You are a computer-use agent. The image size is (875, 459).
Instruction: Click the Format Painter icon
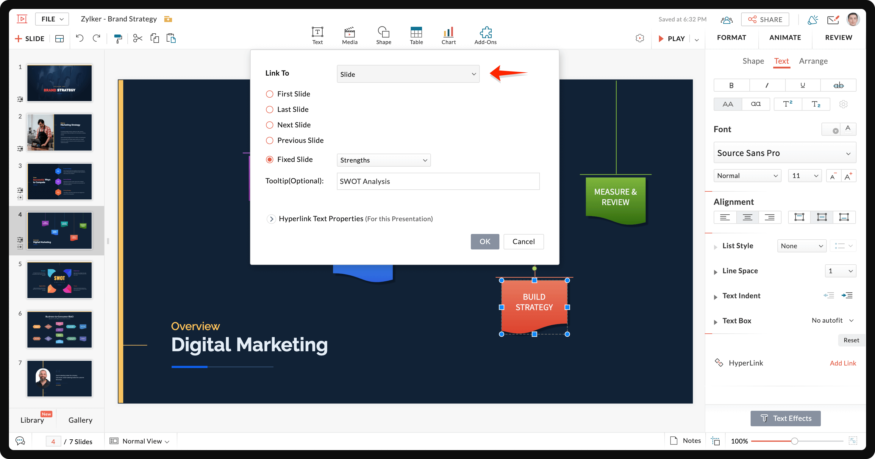click(118, 38)
